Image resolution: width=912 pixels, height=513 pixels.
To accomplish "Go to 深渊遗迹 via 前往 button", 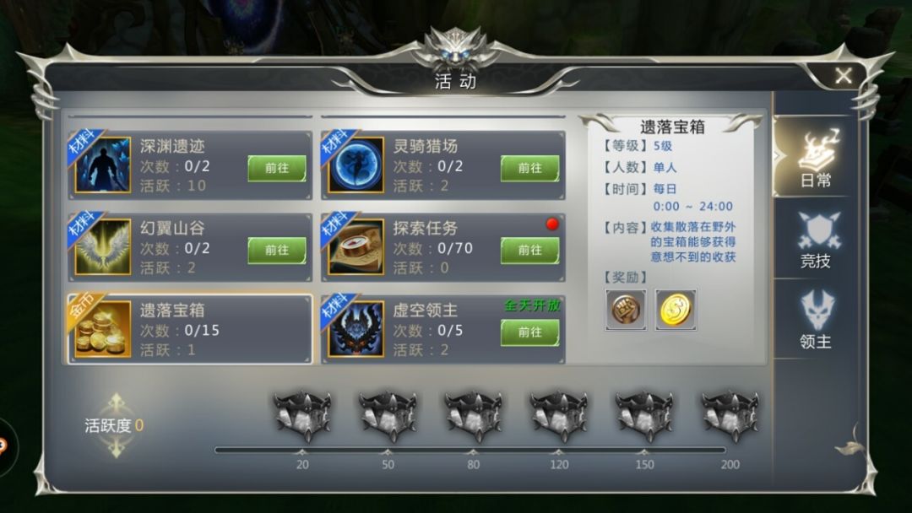I will coord(277,168).
